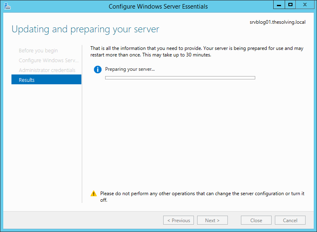Click the Next > button
Screen dimensions: 317x232
[212, 220]
